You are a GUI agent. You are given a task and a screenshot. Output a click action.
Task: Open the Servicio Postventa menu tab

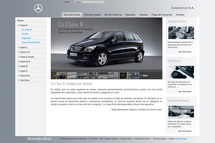[113, 15]
